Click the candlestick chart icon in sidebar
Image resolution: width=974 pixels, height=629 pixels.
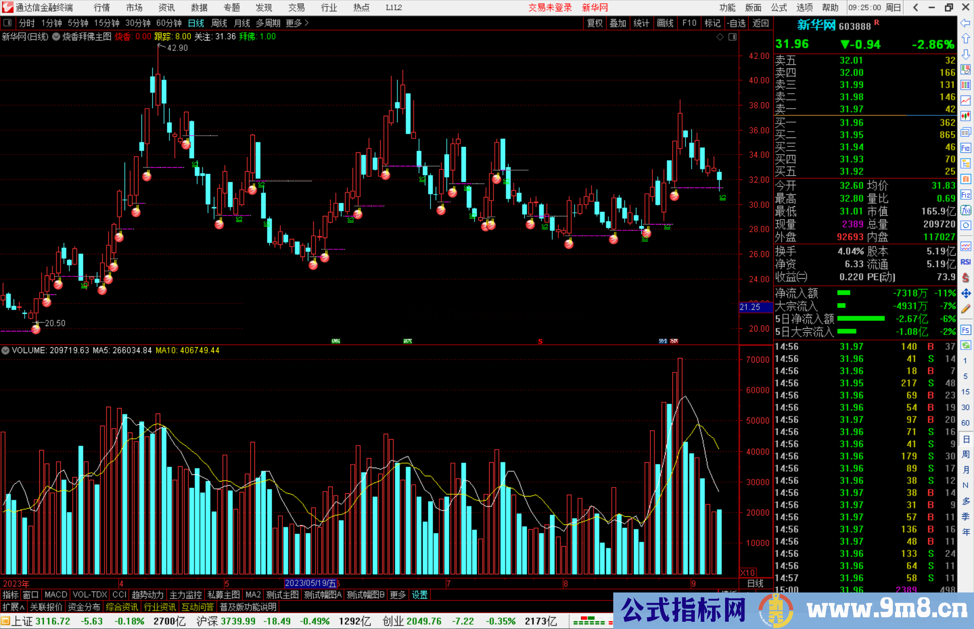(x=965, y=116)
